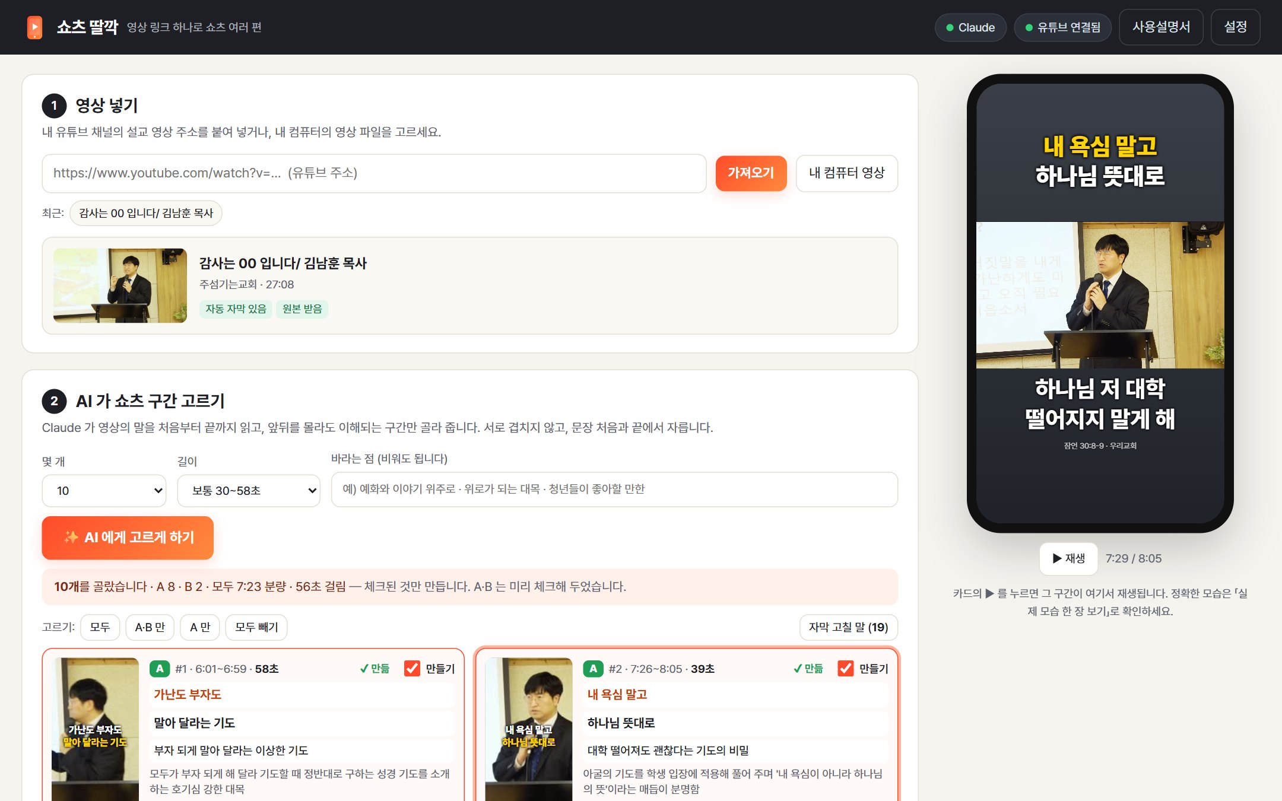The width and height of the screenshot is (1282, 801).
Task: Click the ▶ 재생 play button under phone preview
Action: 1068,558
